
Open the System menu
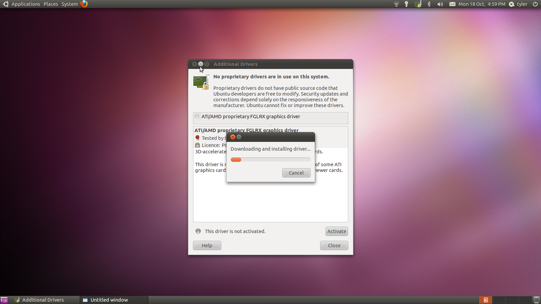69,4
